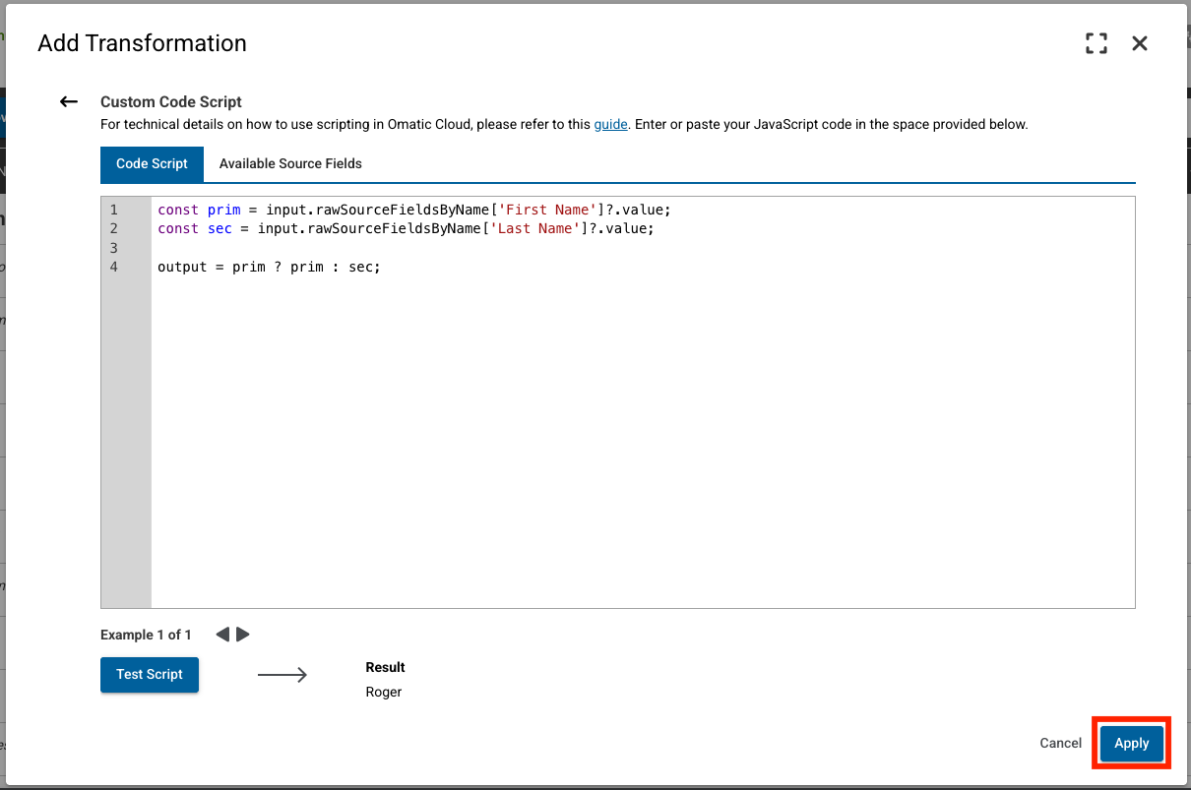
Task: Click the back arrow beside Custom Code Script
Action: (x=68, y=101)
